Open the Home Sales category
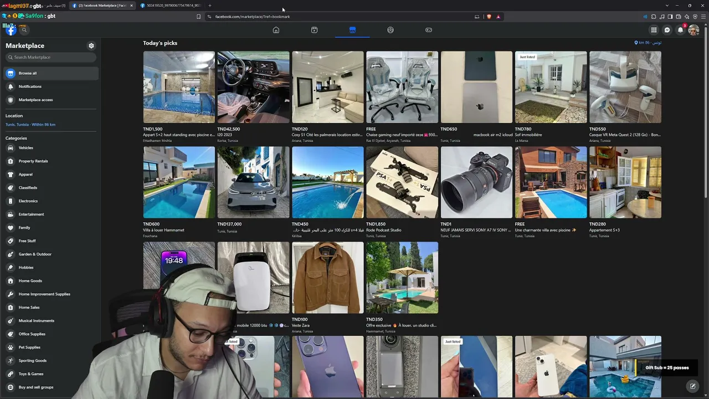The height and width of the screenshot is (399, 709). coord(51,308)
